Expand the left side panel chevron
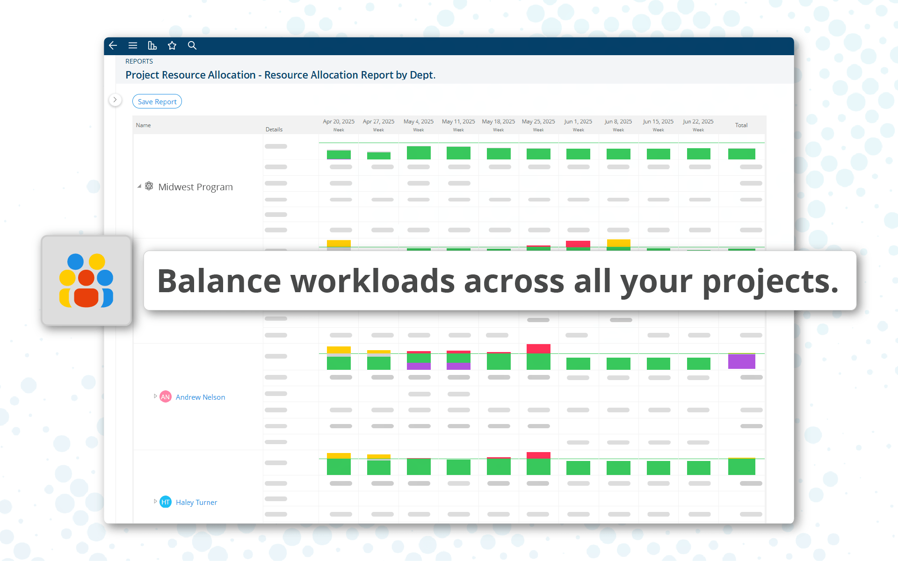 pyautogui.click(x=115, y=100)
